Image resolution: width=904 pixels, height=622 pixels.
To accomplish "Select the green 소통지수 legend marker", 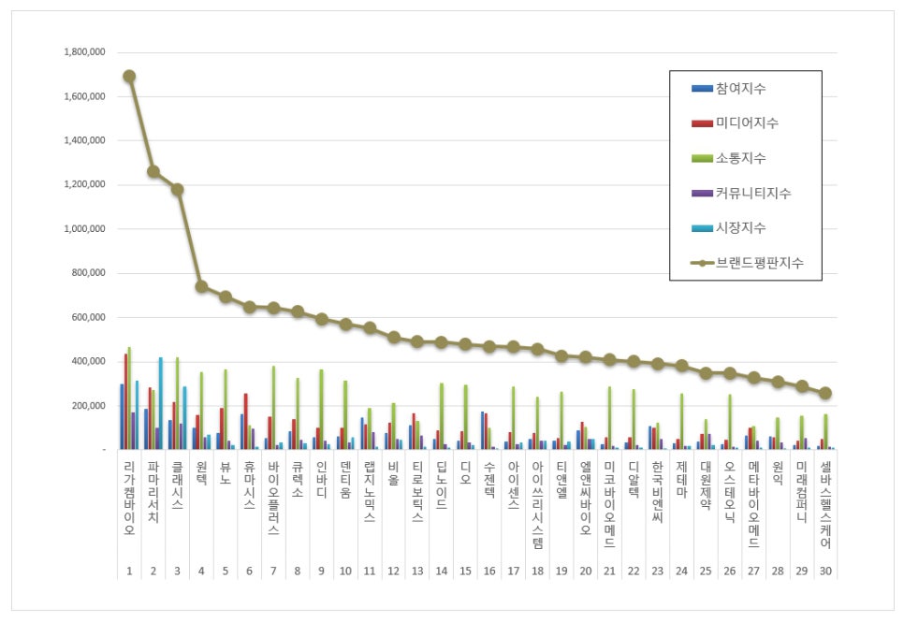I will pos(702,158).
